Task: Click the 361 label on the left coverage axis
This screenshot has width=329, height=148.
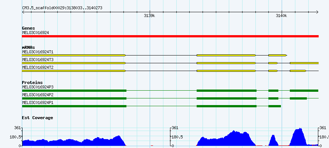Action: (x=17, y=128)
